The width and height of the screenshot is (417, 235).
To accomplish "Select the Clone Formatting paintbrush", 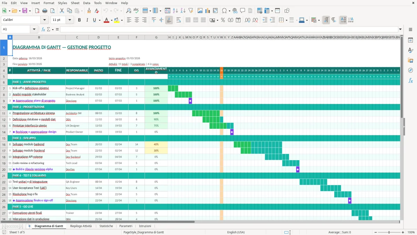I will (89, 11).
